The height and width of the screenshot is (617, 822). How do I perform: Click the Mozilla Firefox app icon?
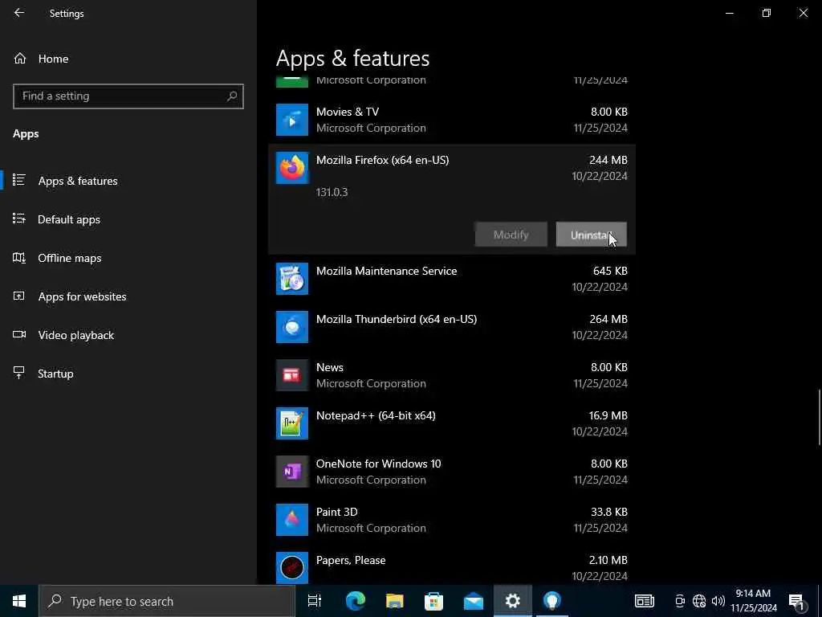292,168
